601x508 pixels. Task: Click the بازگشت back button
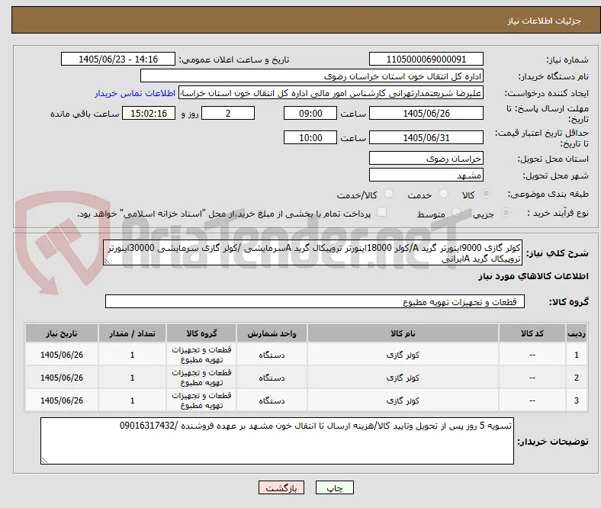(281, 487)
